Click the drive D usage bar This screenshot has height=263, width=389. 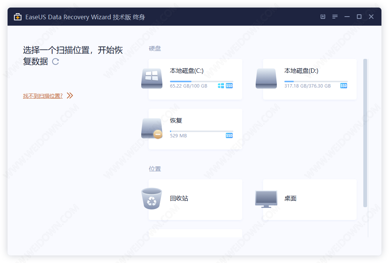pyautogui.click(x=316, y=81)
